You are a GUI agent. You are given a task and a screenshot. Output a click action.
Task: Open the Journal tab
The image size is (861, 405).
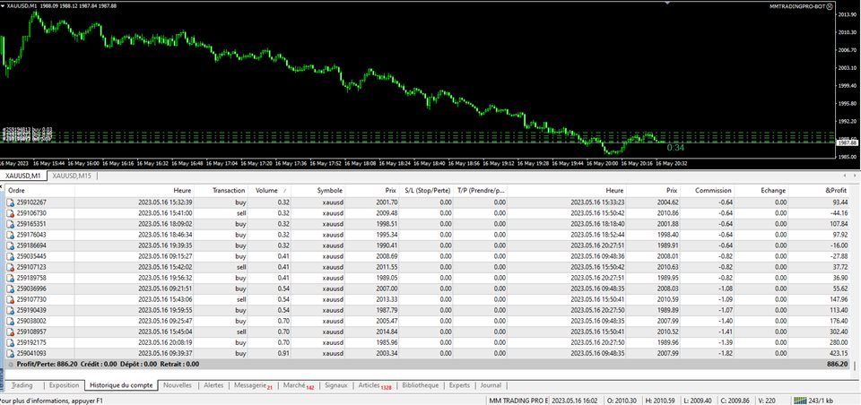click(491, 385)
